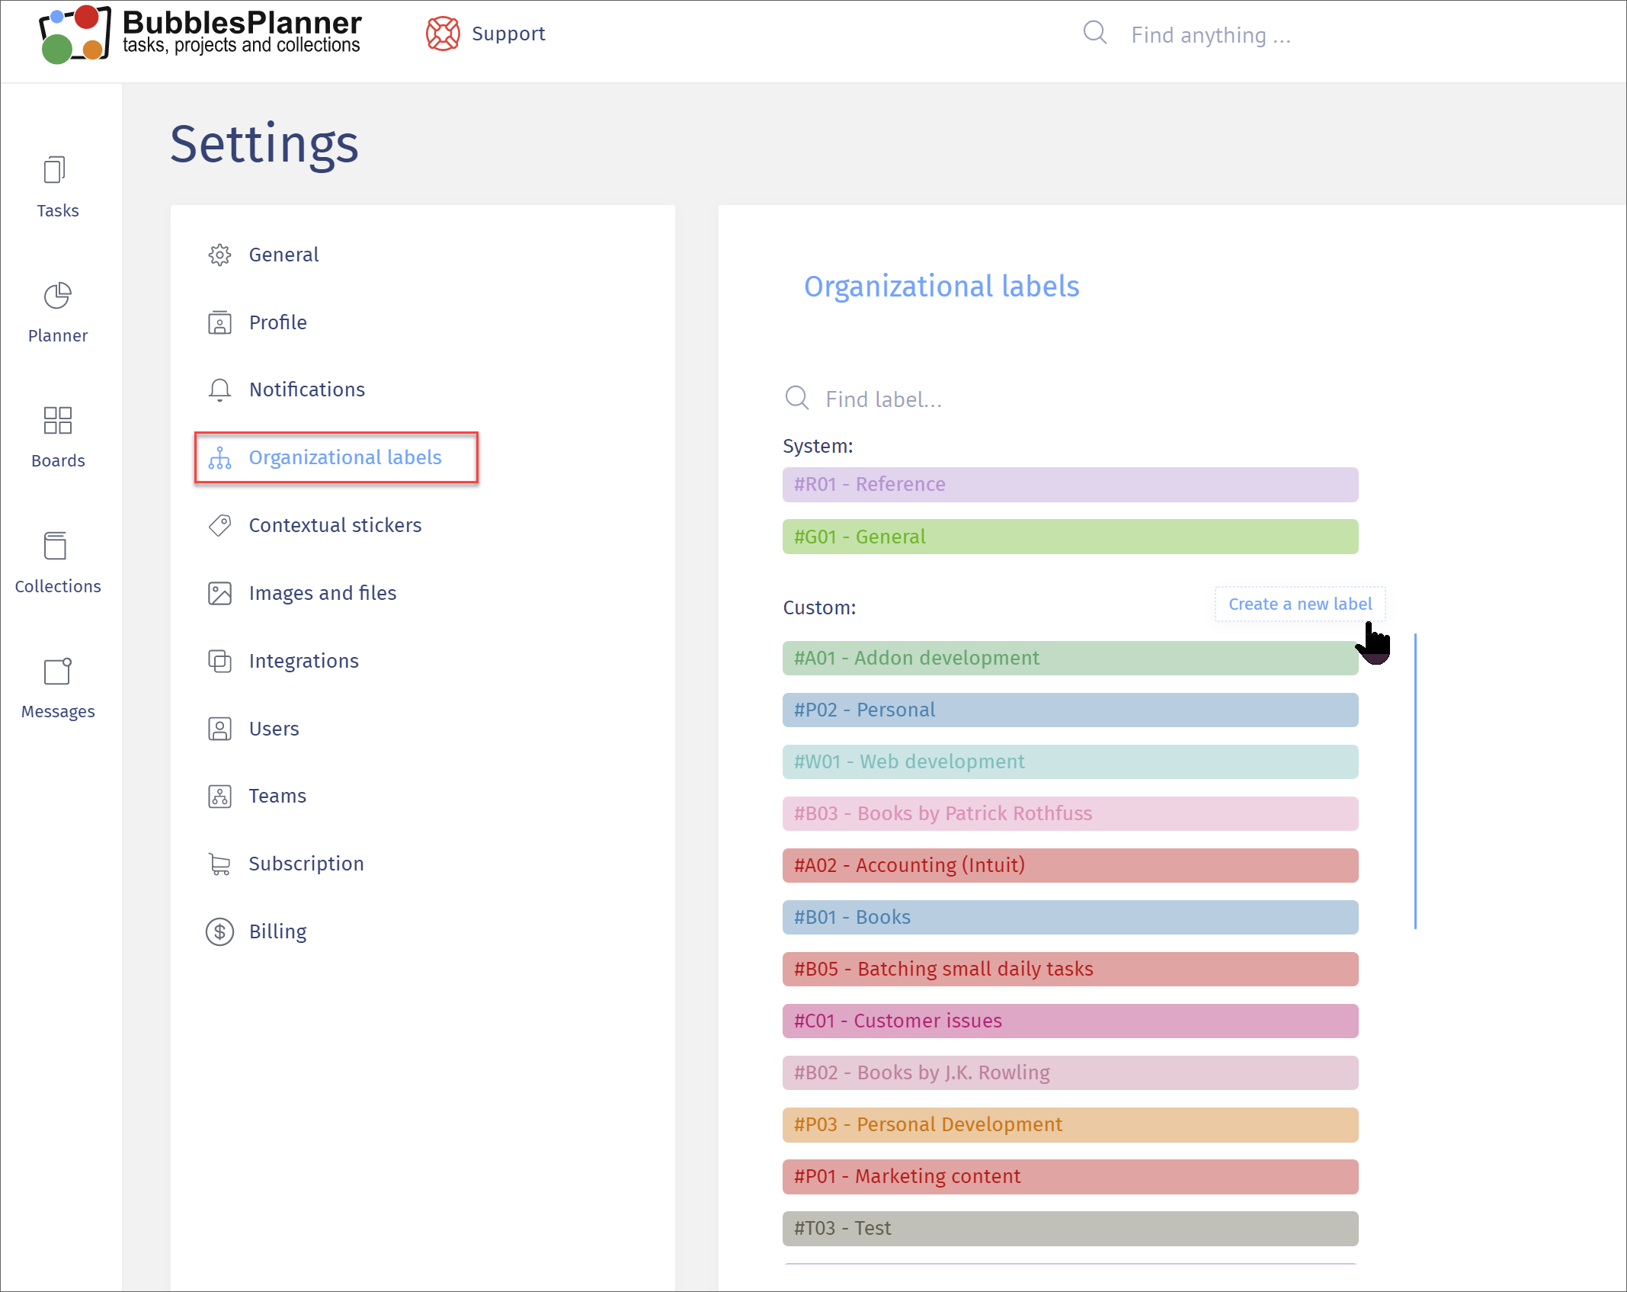The image size is (1627, 1292).
Task: Select the #G01 - General label
Action: 1070,537
